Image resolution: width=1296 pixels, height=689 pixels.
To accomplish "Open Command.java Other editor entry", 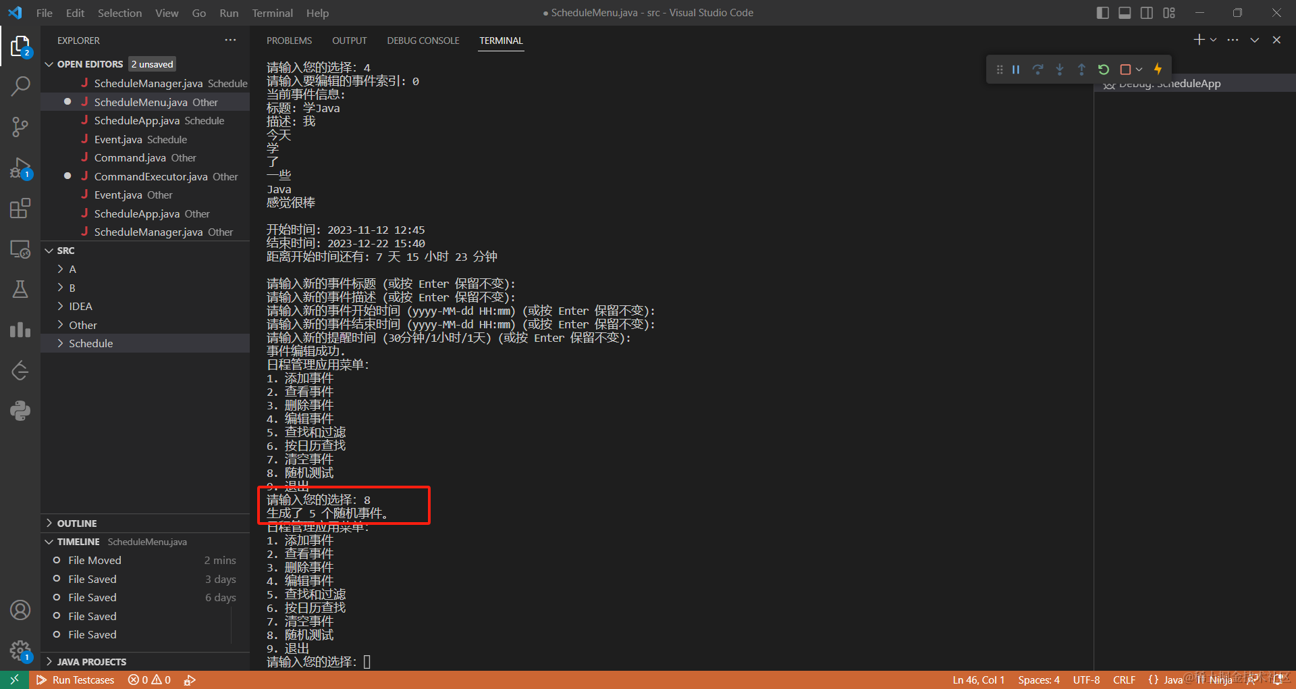I will coord(145,157).
